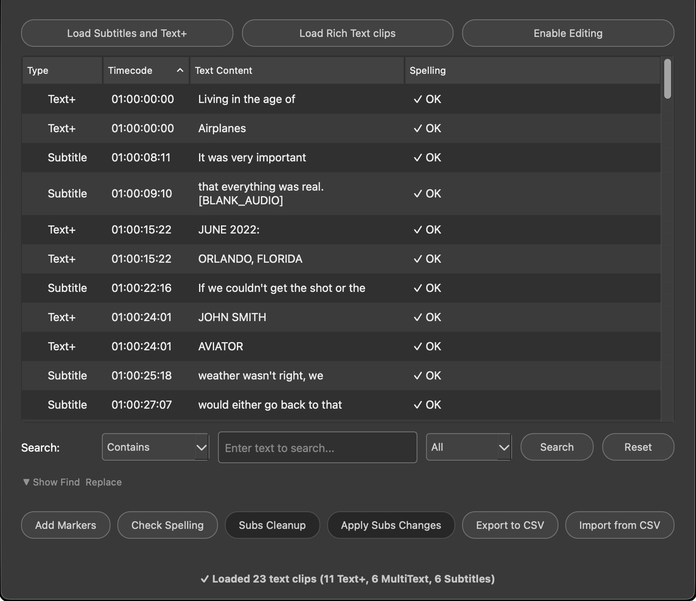
Task: Select 'ORLANDO, FLORIDA' text row
Action: pos(341,259)
